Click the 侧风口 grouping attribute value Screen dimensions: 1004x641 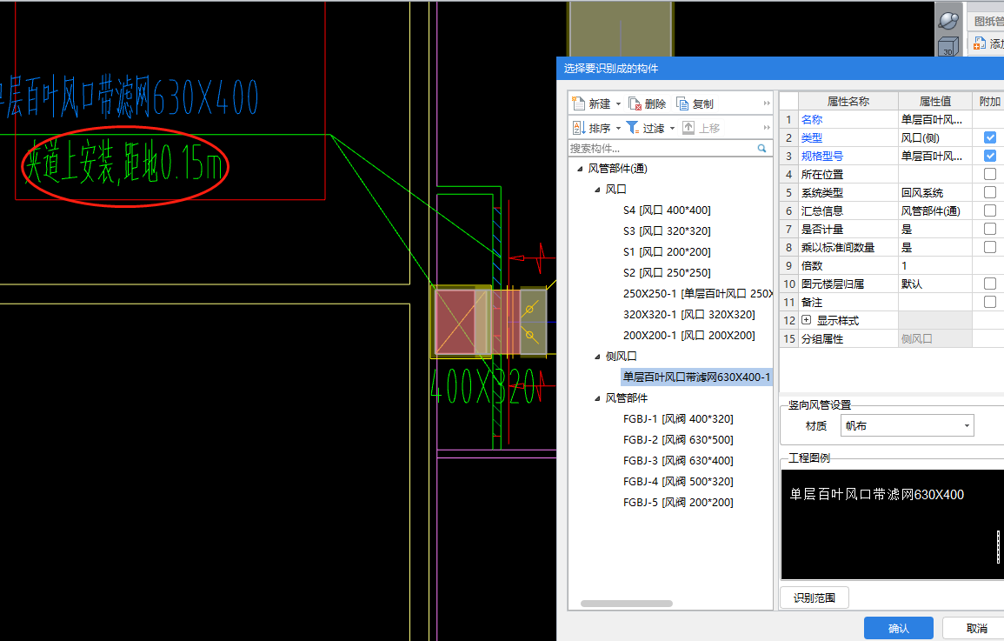tap(934, 338)
